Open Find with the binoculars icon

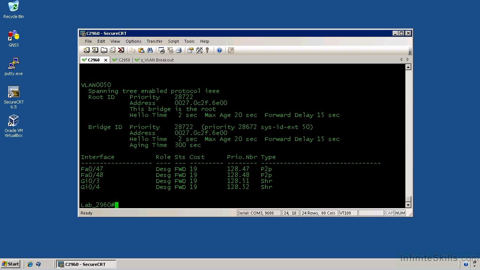click(x=150, y=50)
